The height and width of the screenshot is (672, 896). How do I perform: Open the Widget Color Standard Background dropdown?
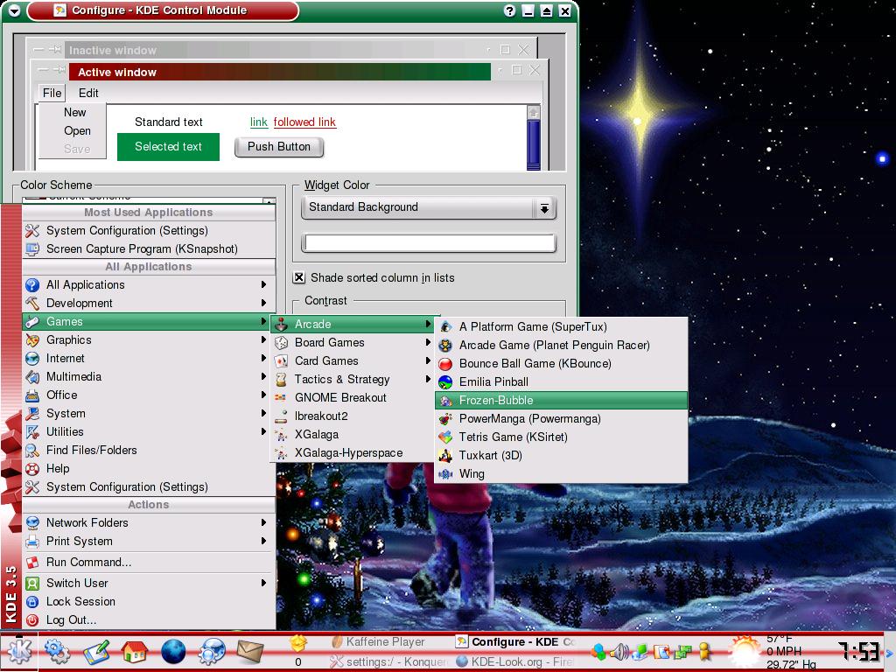coord(428,207)
